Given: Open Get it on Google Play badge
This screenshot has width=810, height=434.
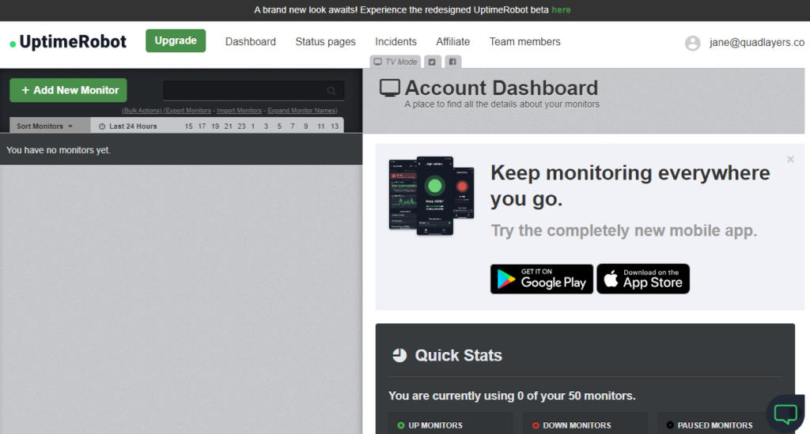Looking at the screenshot, I should (x=541, y=279).
